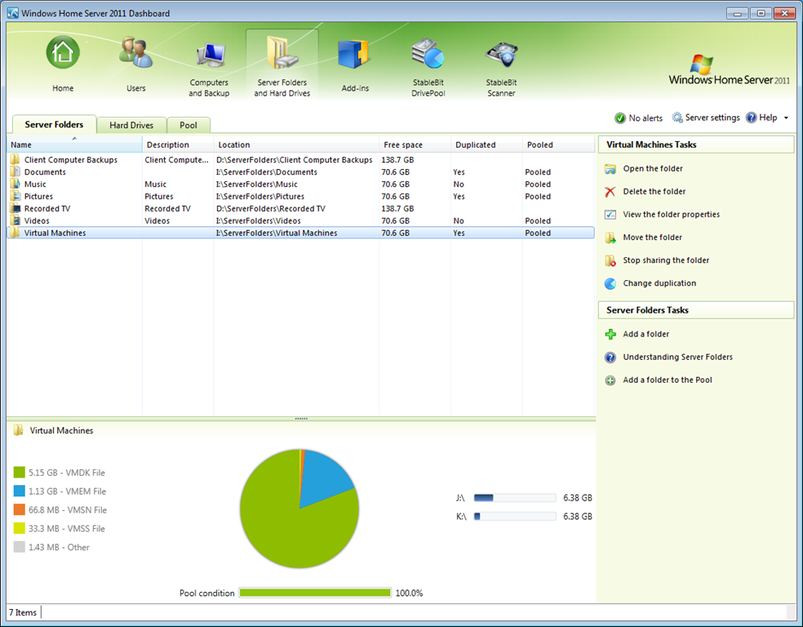This screenshot has height=627, width=803.
Task: Click the pie chart of file types
Action: [299, 509]
